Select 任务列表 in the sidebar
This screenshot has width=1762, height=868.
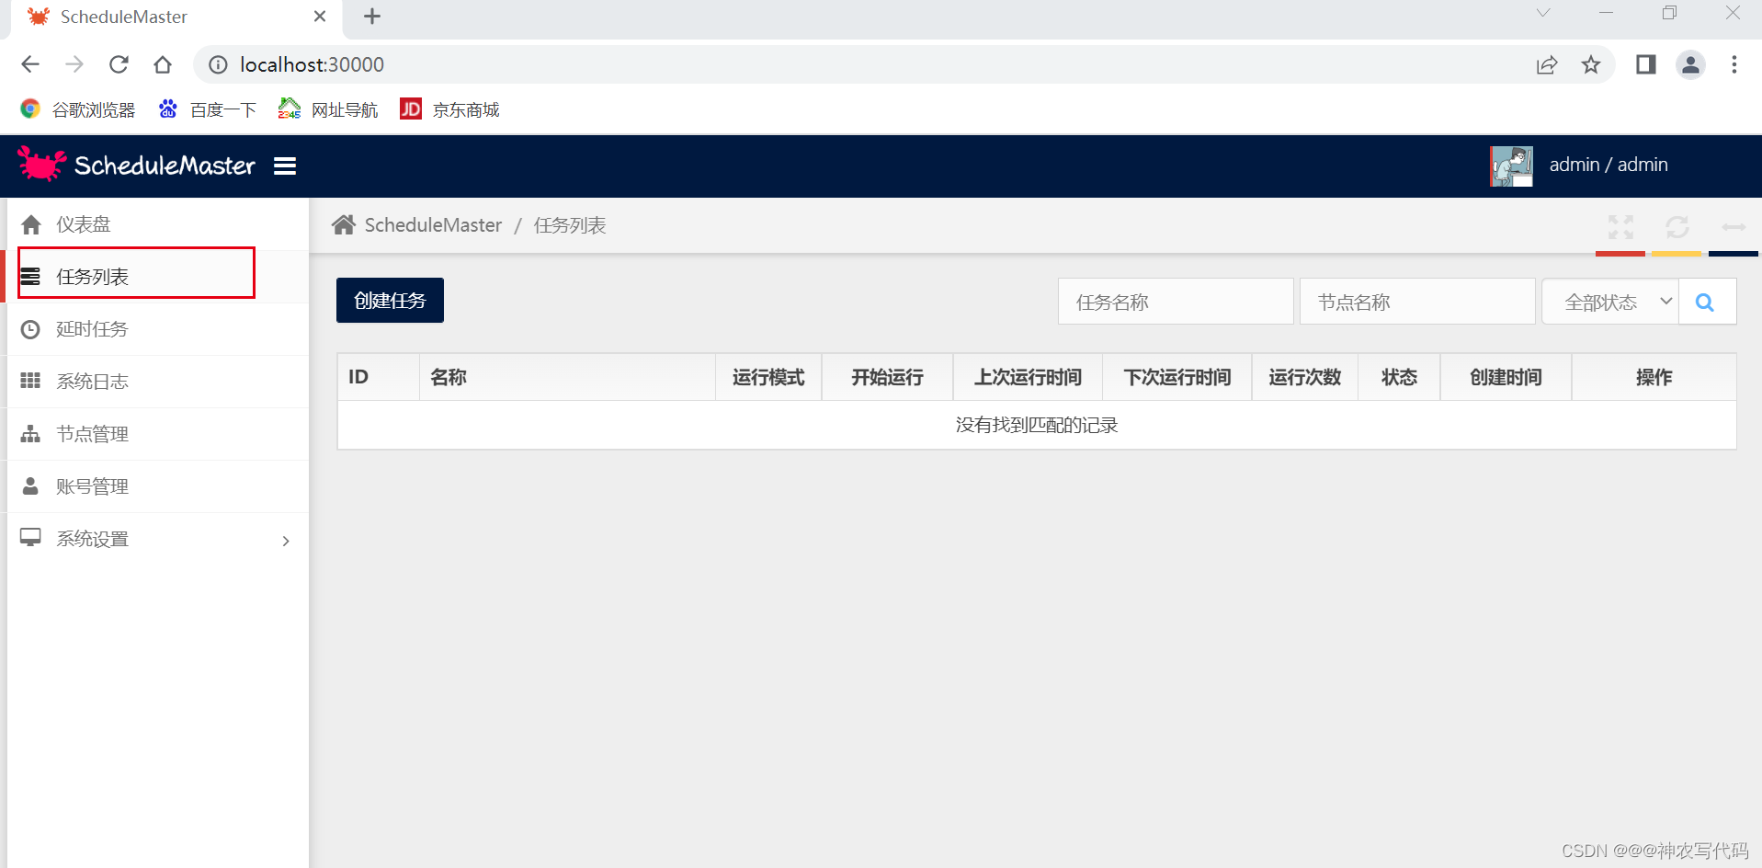coord(158,277)
